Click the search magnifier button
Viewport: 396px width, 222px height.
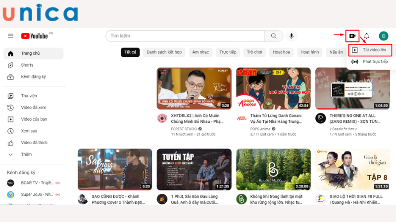274,36
